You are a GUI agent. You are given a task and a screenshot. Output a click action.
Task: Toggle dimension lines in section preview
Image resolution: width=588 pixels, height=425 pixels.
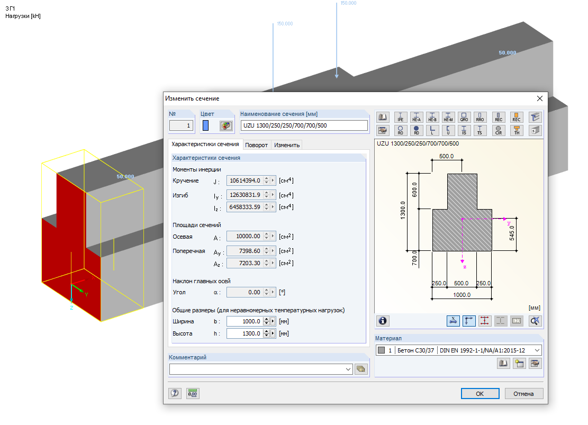tap(453, 321)
